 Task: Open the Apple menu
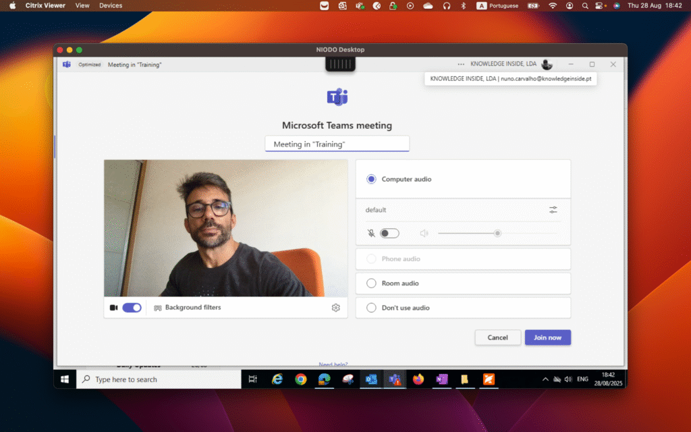[12, 5]
